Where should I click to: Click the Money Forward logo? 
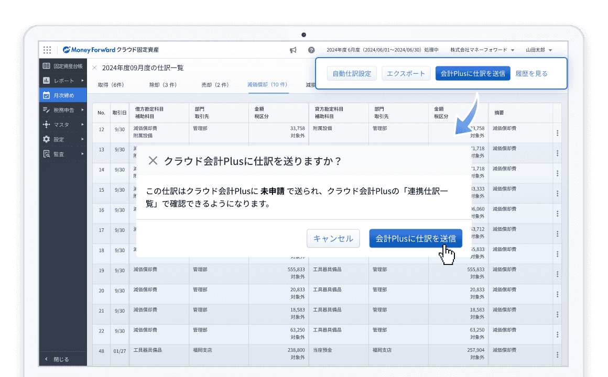click(x=89, y=50)
